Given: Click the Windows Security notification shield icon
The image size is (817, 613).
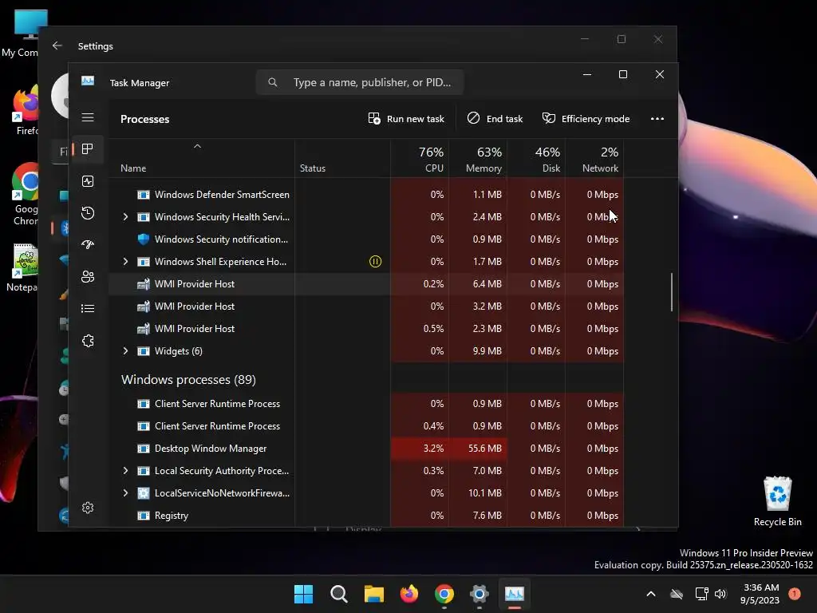Looking at the screenshot, I should [x=144, y=239].
